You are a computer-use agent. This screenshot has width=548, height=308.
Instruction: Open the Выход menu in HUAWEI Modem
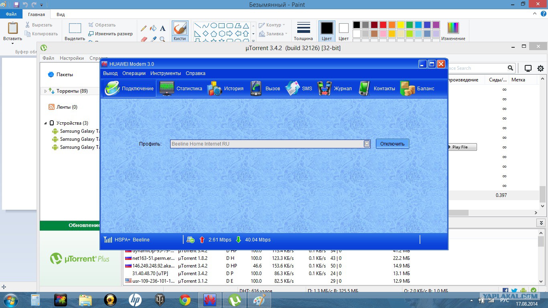[110, 73]
